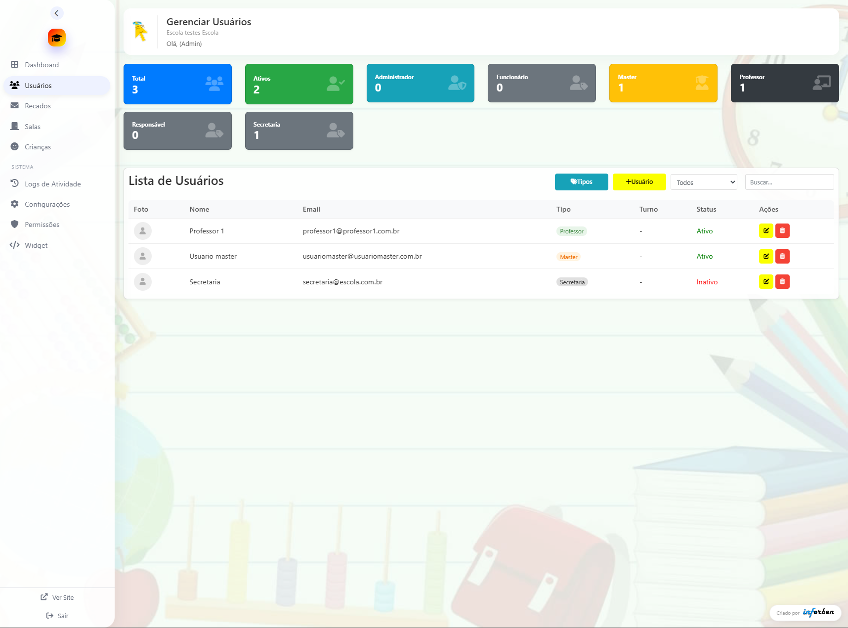Open the Widget code section
848x628 pixels.
click(x=36, y=245)
